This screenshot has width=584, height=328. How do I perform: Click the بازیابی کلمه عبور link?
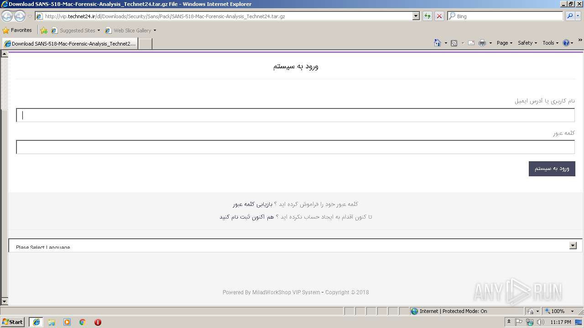point(252,204)
